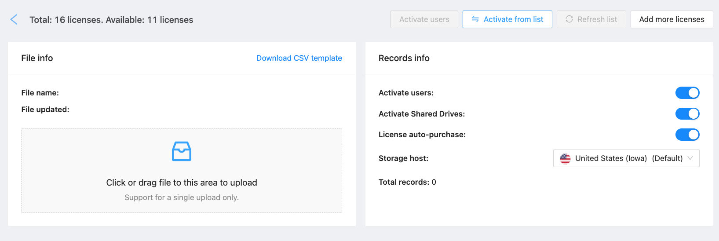Click the Add more licenses button
The image size is (719, 241).
click(672, 19)
